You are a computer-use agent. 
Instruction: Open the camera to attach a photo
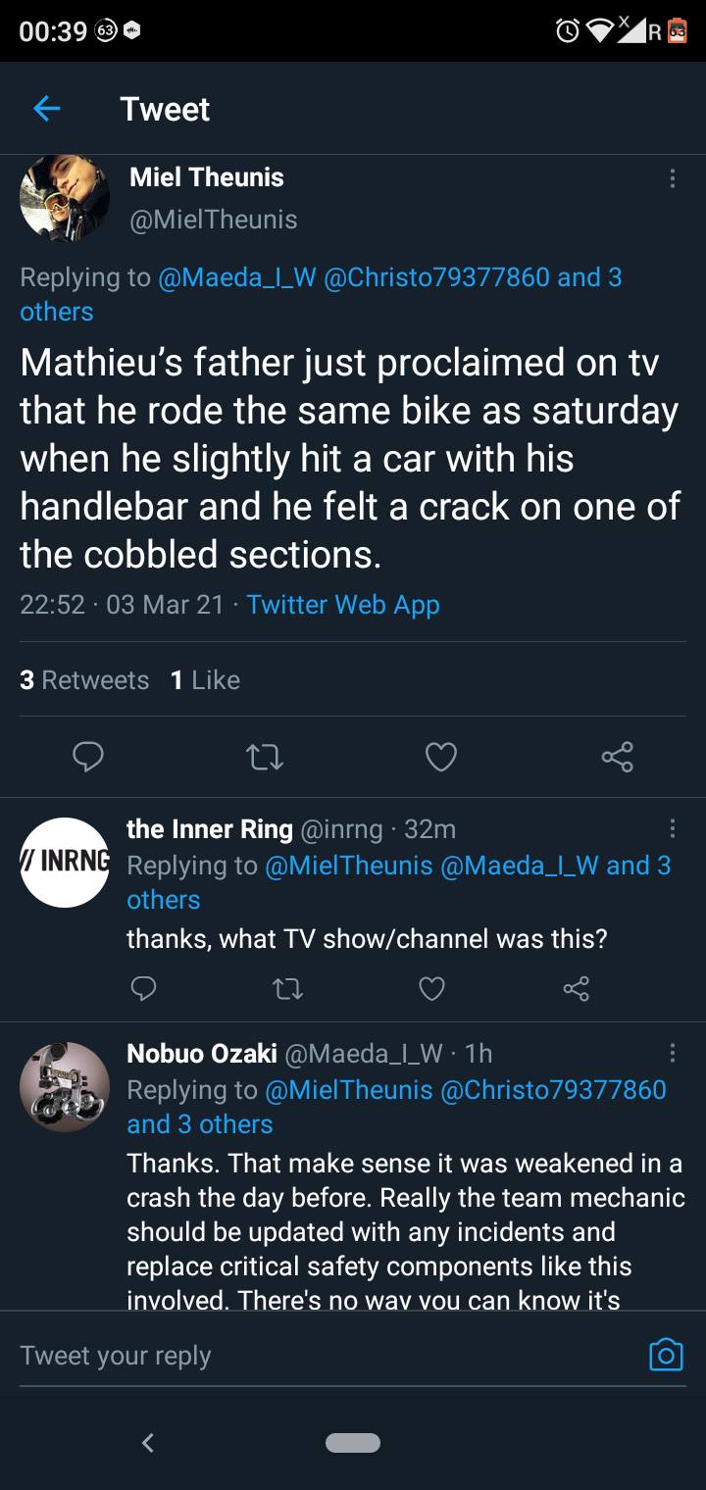coord(666,1355)
